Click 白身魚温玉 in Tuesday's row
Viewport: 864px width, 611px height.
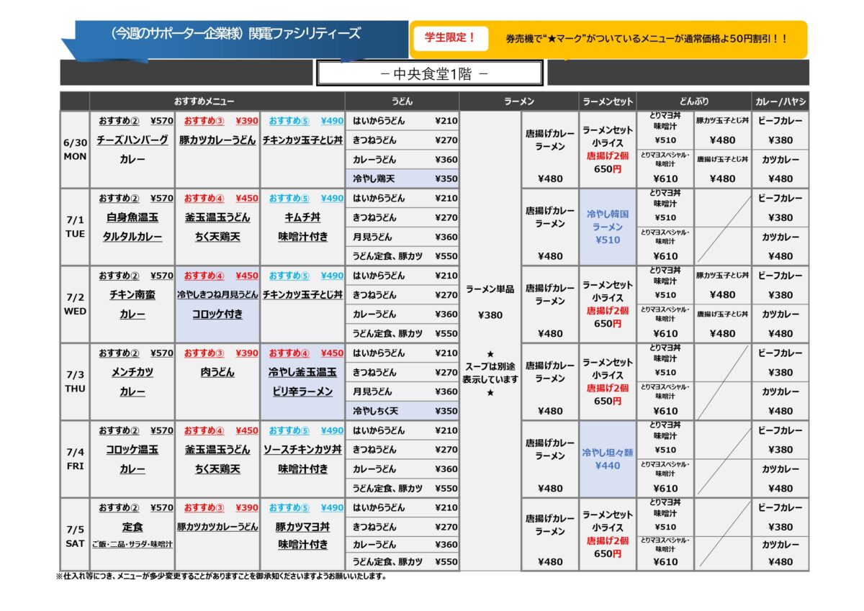pos(132,217)
